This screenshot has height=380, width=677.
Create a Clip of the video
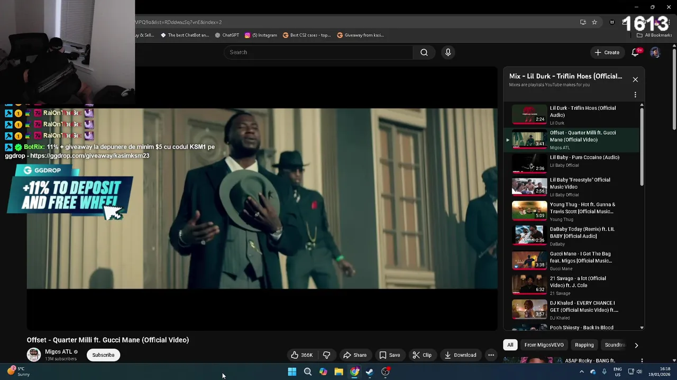tap(422, 355)
